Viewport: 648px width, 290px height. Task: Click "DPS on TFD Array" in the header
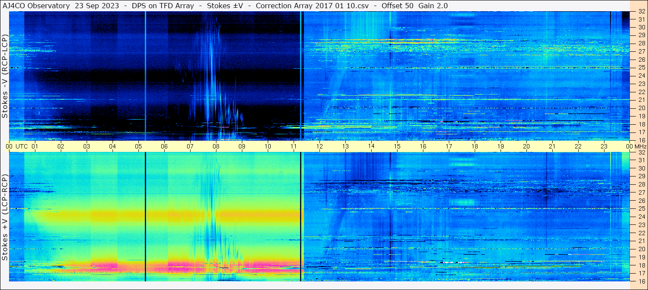[x=163, y=6]
